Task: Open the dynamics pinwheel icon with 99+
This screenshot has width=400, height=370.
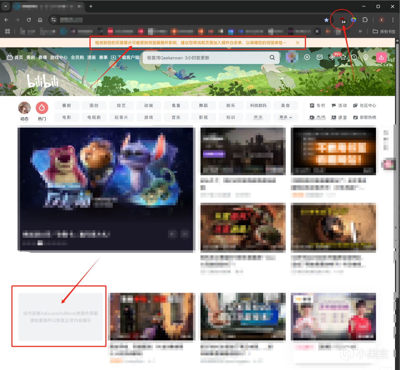Action: 332,57
